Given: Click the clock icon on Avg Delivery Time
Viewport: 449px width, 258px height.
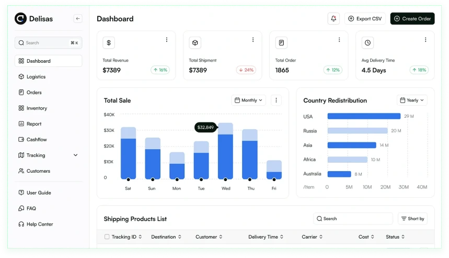Looking at the screenshot, I should [367, 43].
